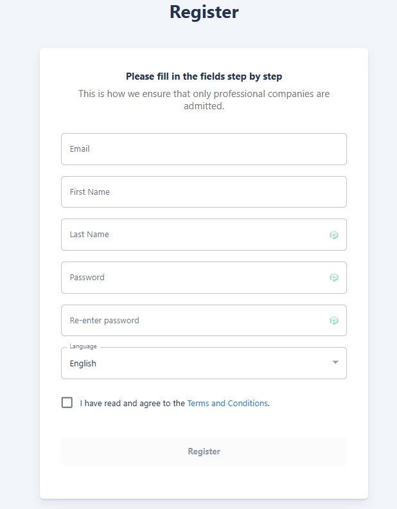Select the English value in Language selector
Screen dimensions: 397x509
(x=84, y=364)
